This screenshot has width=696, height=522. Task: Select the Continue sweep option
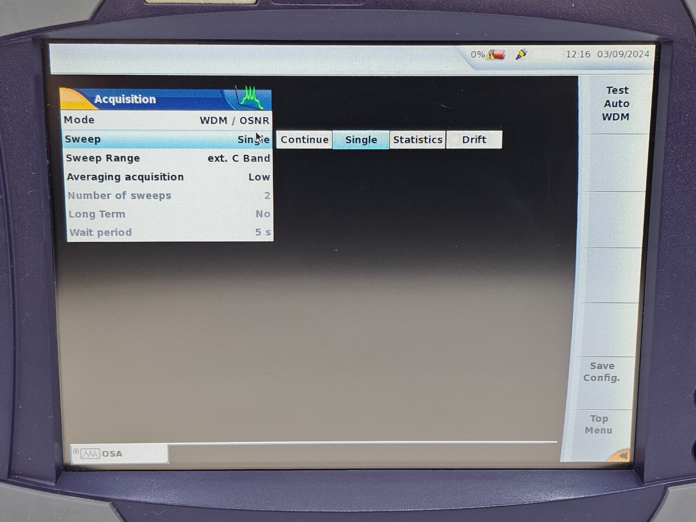(304, 140)
